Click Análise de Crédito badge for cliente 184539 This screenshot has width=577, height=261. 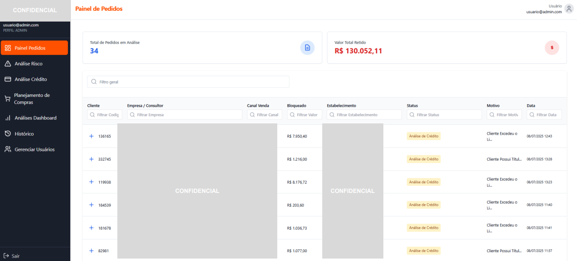coord(423,205)
